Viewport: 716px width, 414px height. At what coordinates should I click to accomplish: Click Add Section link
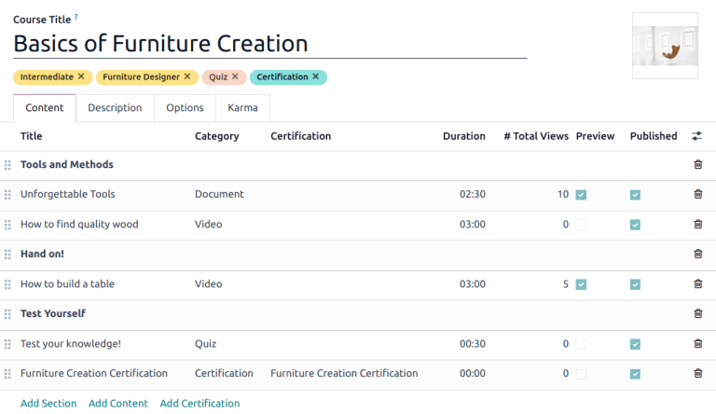pos(48,404)
